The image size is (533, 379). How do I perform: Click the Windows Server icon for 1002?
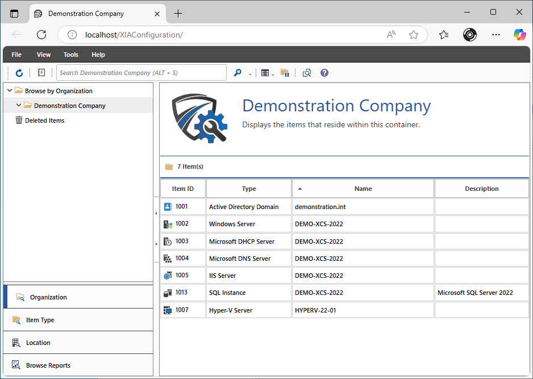(x=168, y=224)
